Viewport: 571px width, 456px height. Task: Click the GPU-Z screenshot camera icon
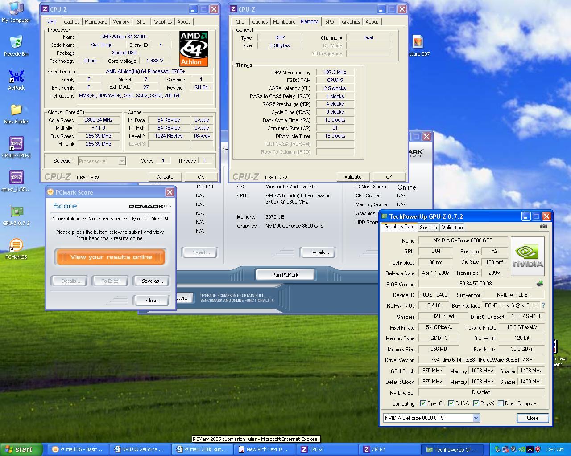(x=543, y=227)
